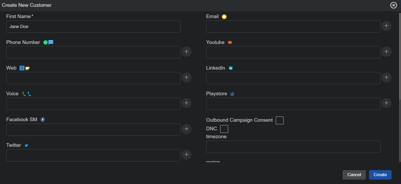Check the DNC checkbox
Image resolution: width=401 pixels, height=184 pixels.
[224, 129]
